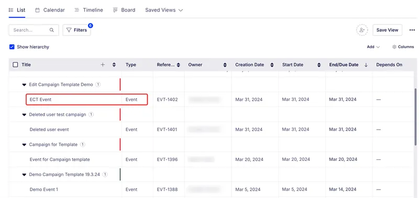The image size is (419, 198).
Task: Tick the select-all checkbox in header
Action: pyautogui.click(x=16, y=65)
